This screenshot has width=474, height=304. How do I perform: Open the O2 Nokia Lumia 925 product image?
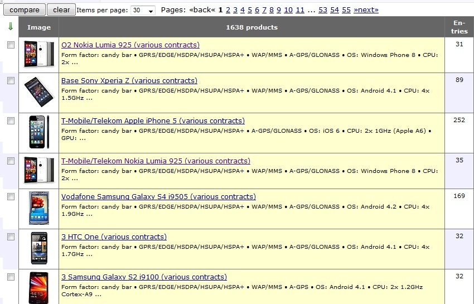(x=39, y=54)
